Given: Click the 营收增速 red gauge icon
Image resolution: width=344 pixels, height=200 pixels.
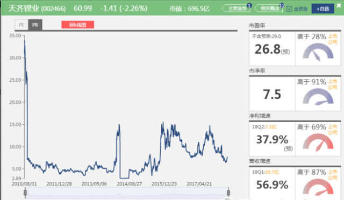Looking at the screenshot, I should pyautogui.click(x=318, y=187).
